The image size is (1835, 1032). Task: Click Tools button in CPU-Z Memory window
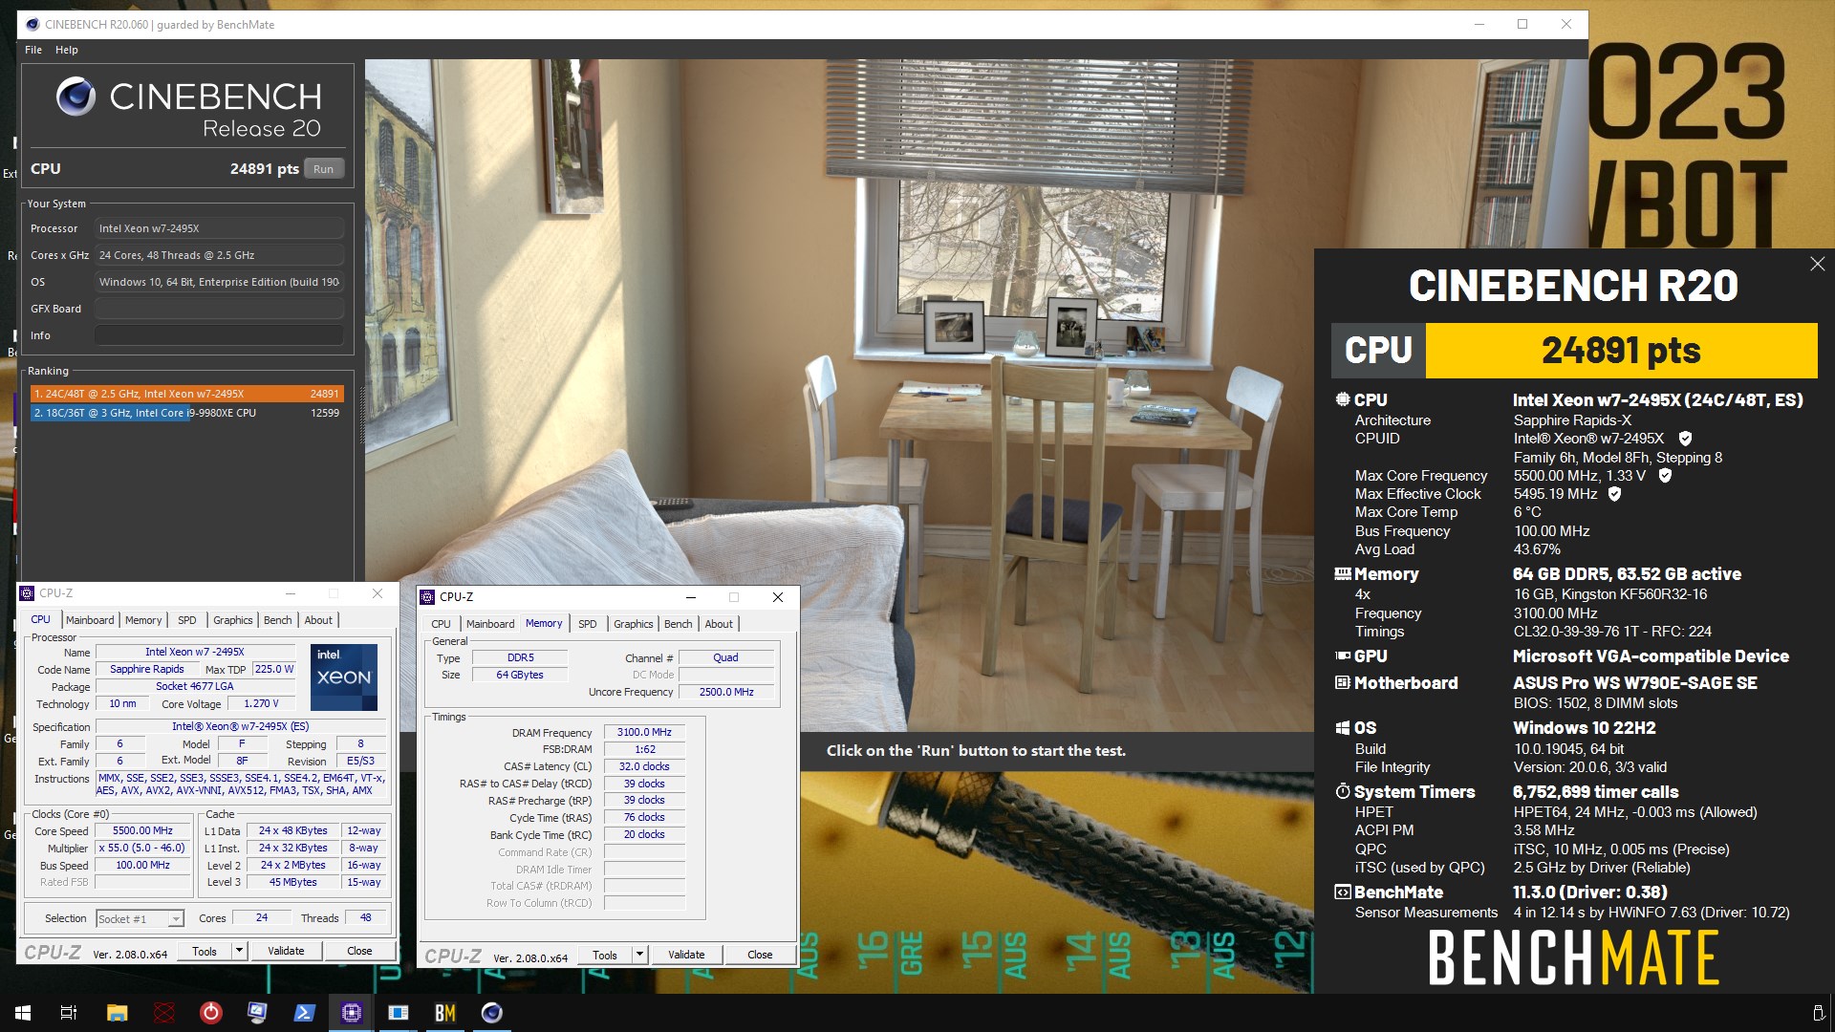point(605,955)
